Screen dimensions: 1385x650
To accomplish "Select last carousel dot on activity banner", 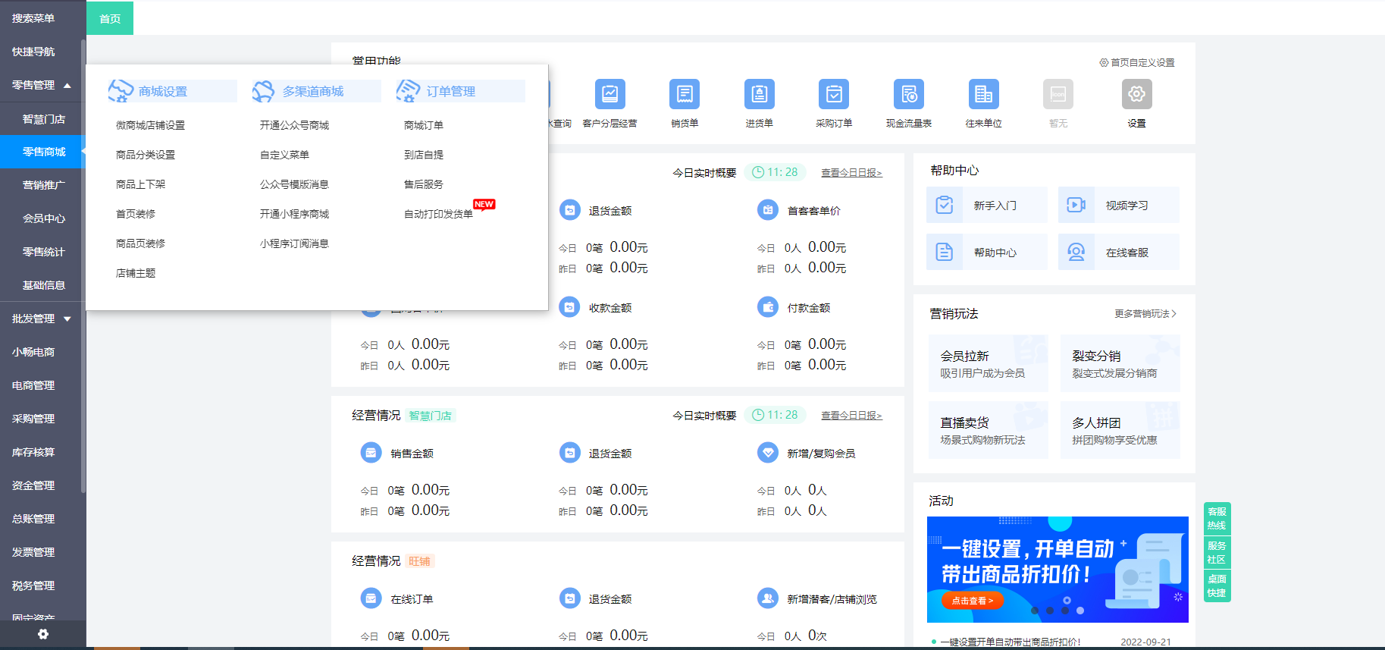I will [x=1080, y=611].
